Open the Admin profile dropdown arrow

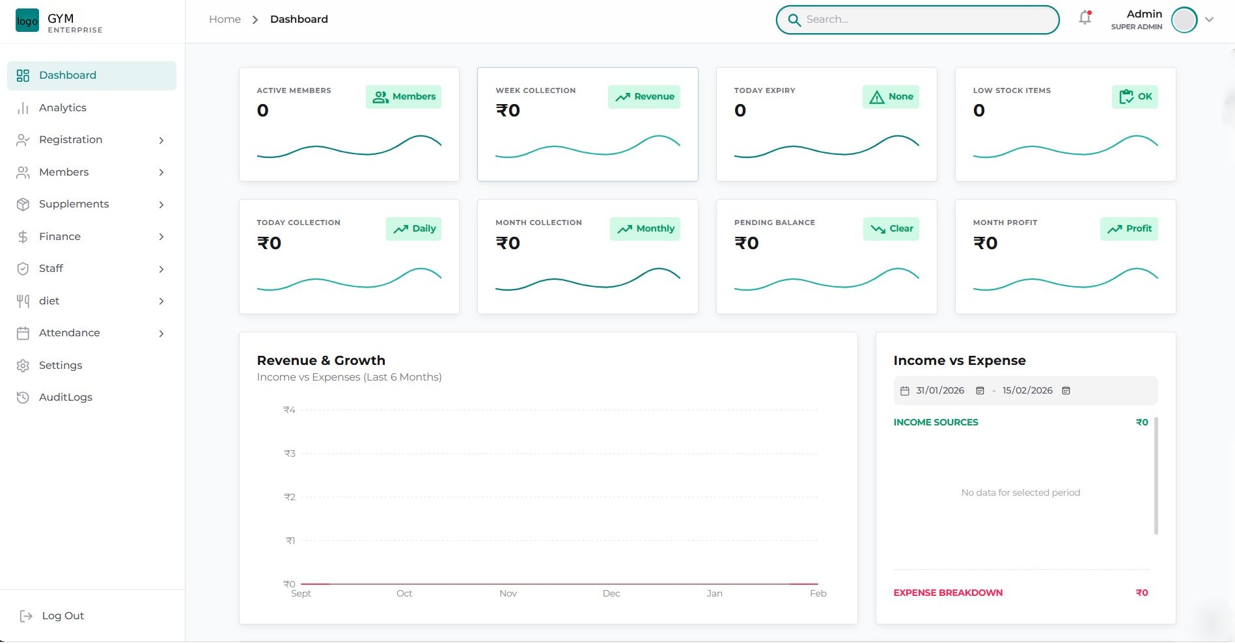point(1210,20)
